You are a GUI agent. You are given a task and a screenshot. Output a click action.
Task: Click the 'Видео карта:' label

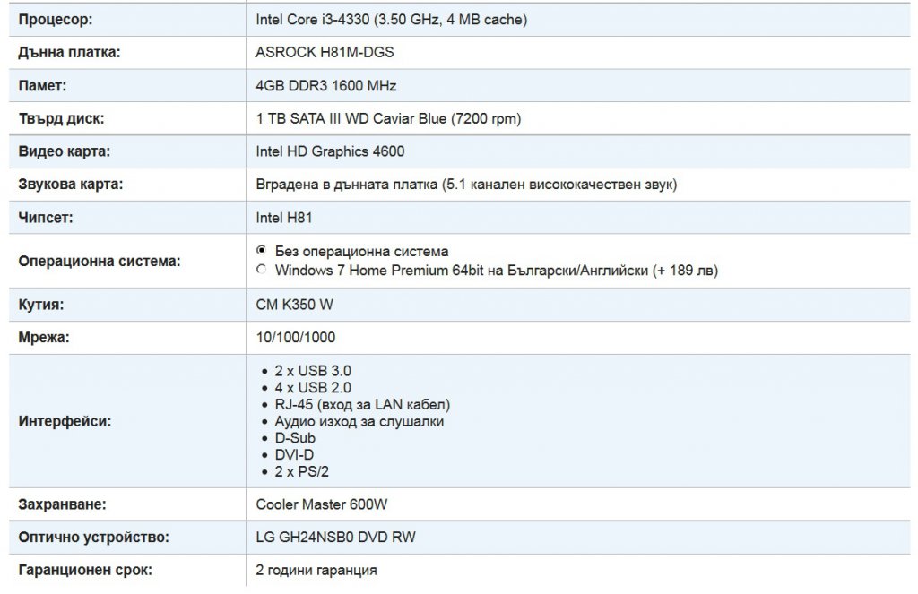[x=65, y=151]
